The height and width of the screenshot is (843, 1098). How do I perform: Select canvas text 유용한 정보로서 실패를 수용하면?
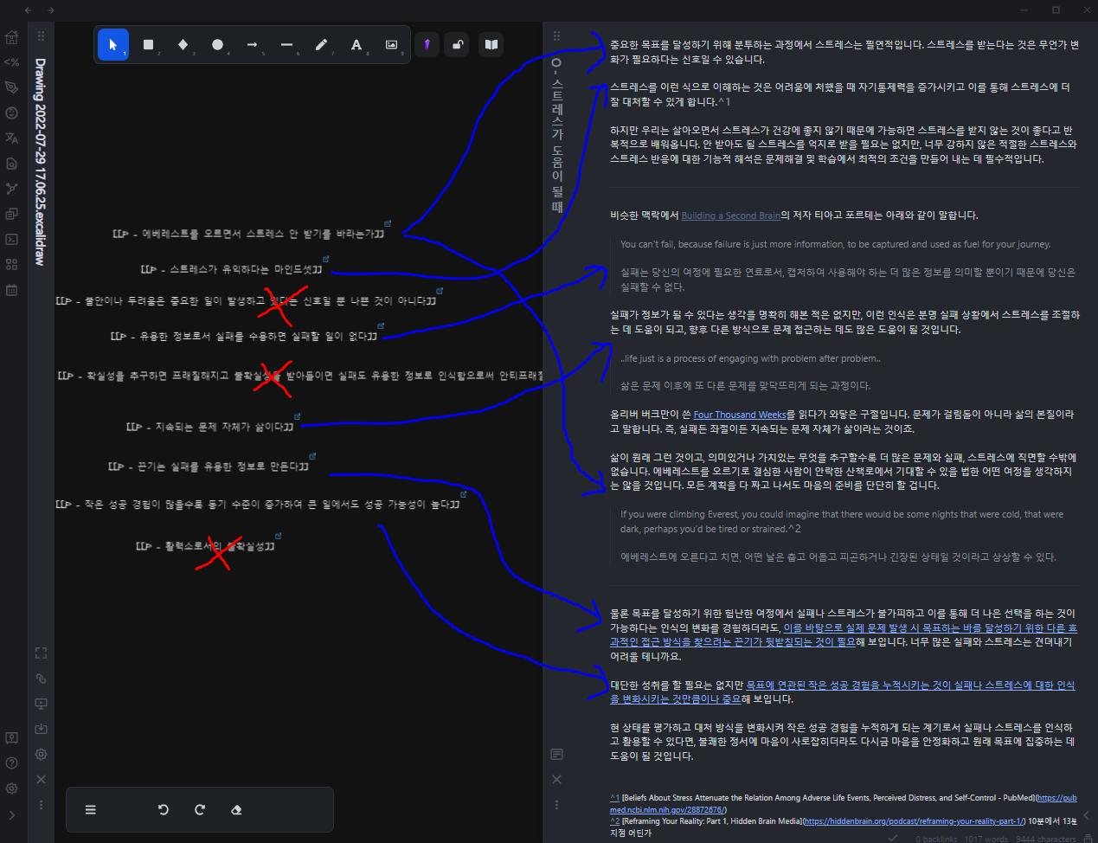tap(243, 336)
